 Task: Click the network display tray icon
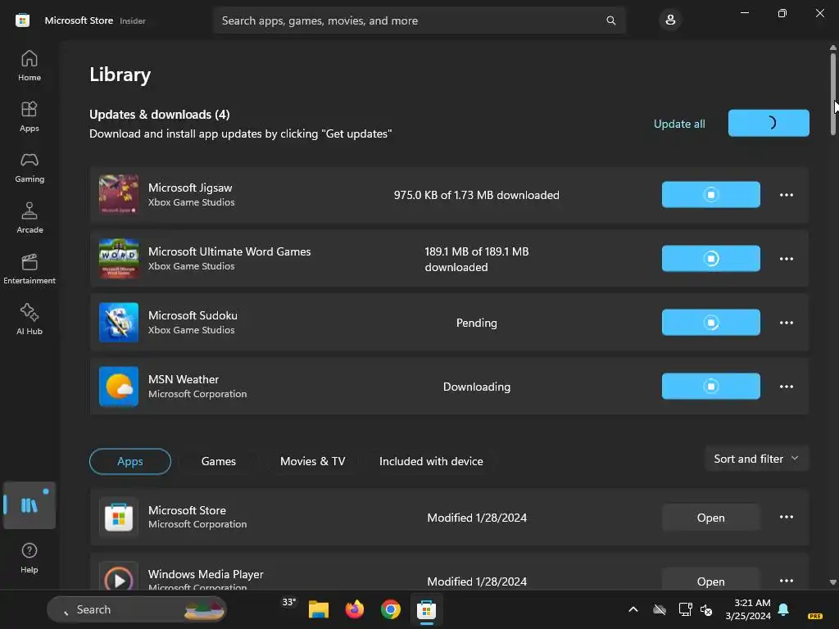coord(686,609)
